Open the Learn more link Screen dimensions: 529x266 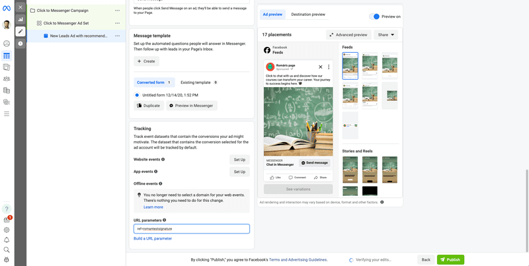[153, 207]
